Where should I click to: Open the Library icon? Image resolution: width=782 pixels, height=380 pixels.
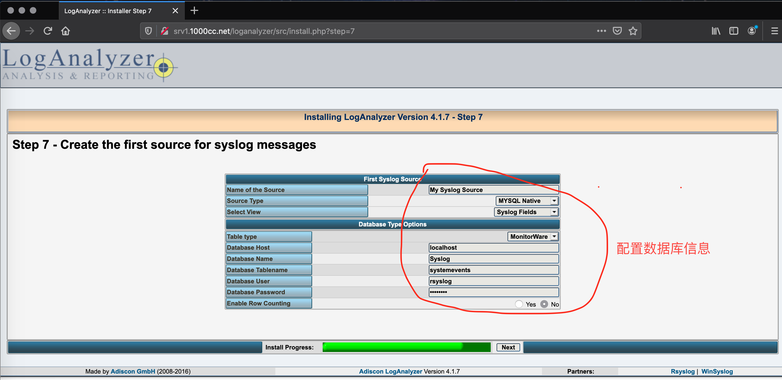click(x=716, y=31)
